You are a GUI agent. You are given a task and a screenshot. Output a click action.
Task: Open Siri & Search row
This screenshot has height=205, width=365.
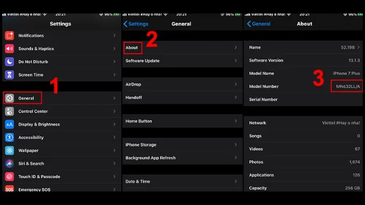click(x=62, y=163)
